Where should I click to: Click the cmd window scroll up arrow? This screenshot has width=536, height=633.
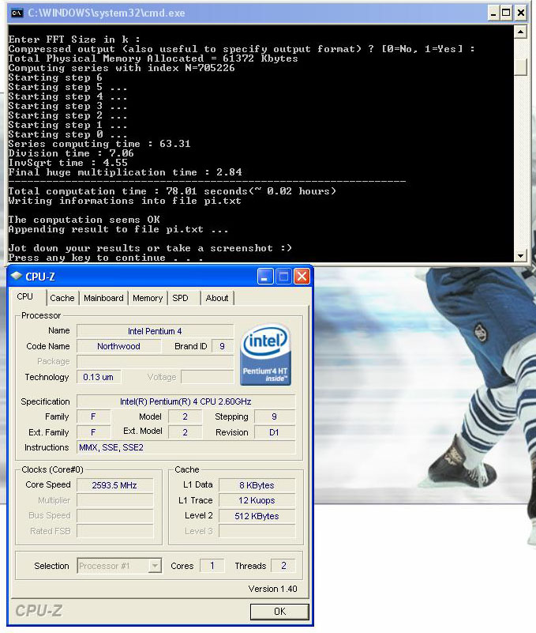coord(521,32)
